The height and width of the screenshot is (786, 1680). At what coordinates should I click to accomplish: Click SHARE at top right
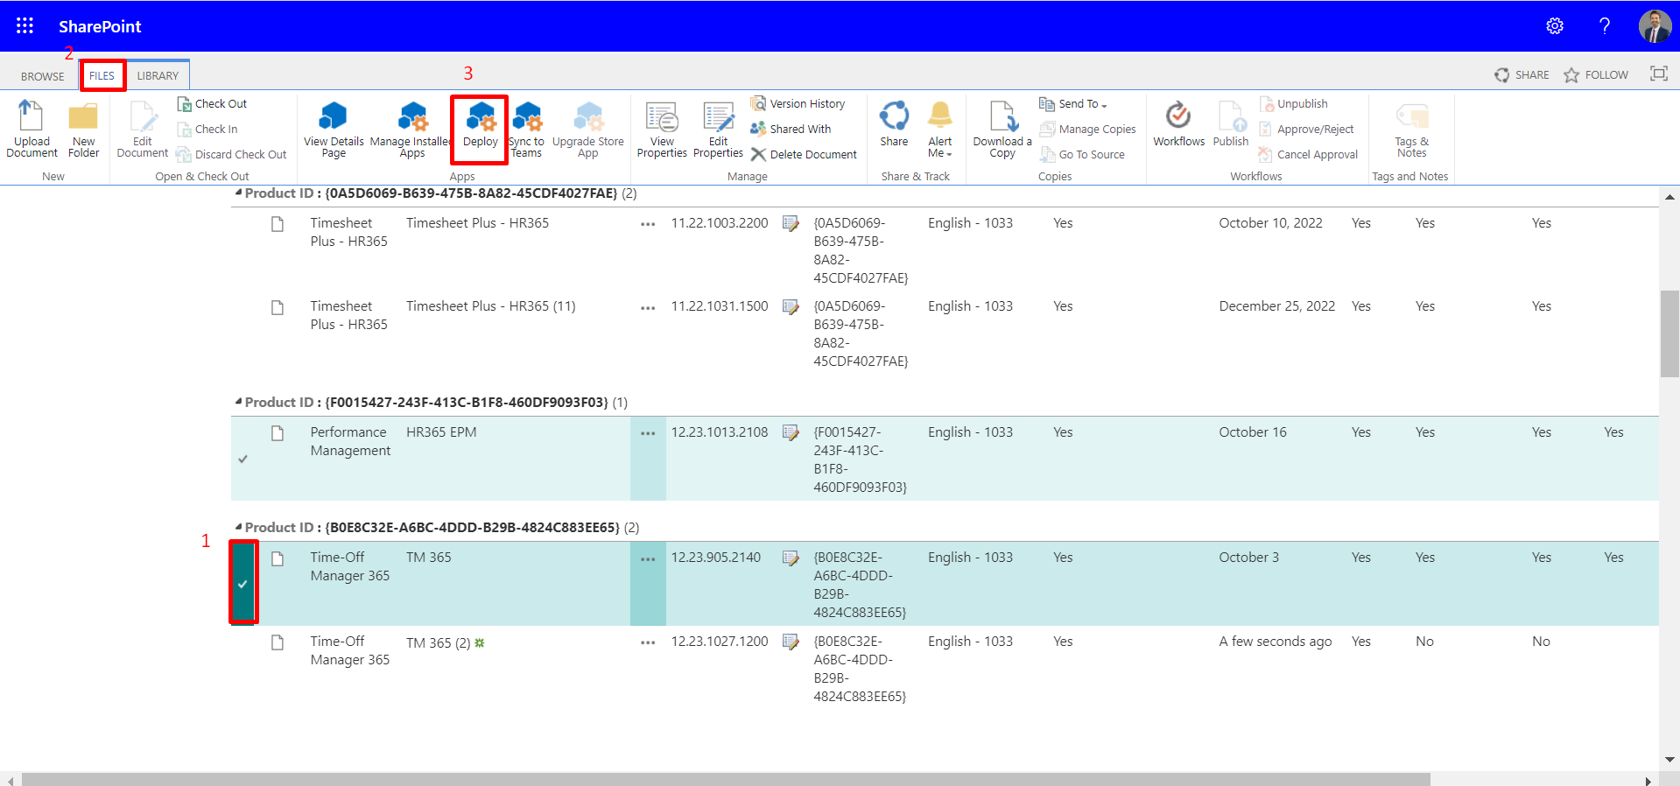(1522, 74)
